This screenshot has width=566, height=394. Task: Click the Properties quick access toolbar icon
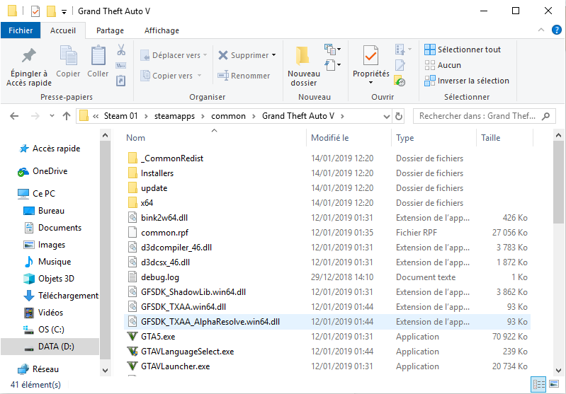pos(35,11)
